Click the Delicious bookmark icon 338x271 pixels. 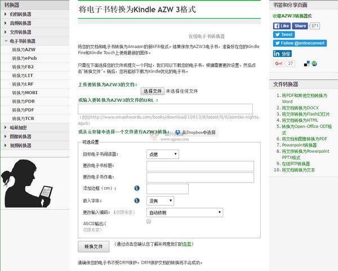307,64
